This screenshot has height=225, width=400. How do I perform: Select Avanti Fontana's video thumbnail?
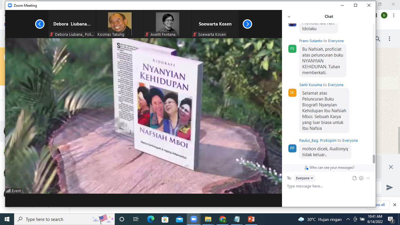coord(167,24)
